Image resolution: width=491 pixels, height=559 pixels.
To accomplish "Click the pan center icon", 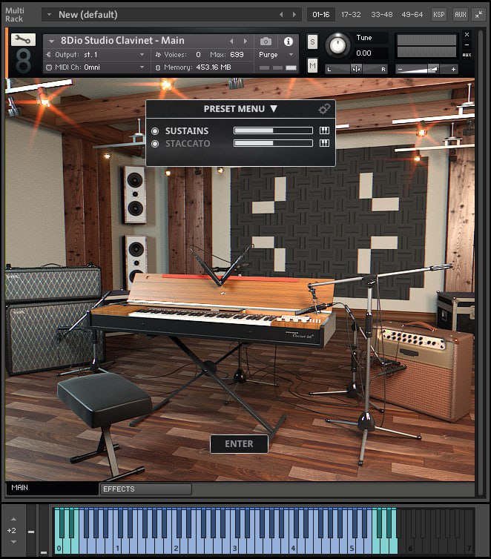I will tap(356, 69).
